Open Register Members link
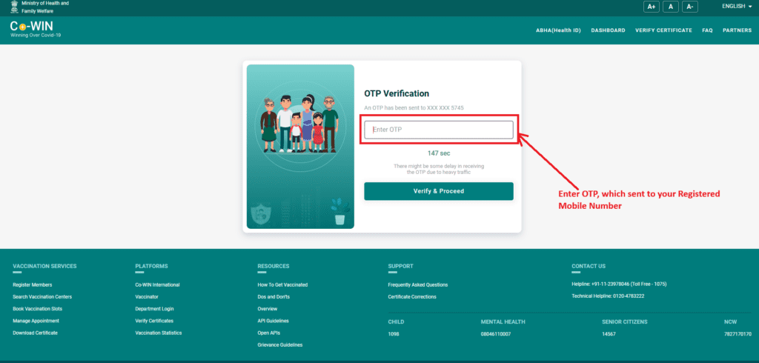This screenshot has height=363, width=759. (x=33, y=285)
